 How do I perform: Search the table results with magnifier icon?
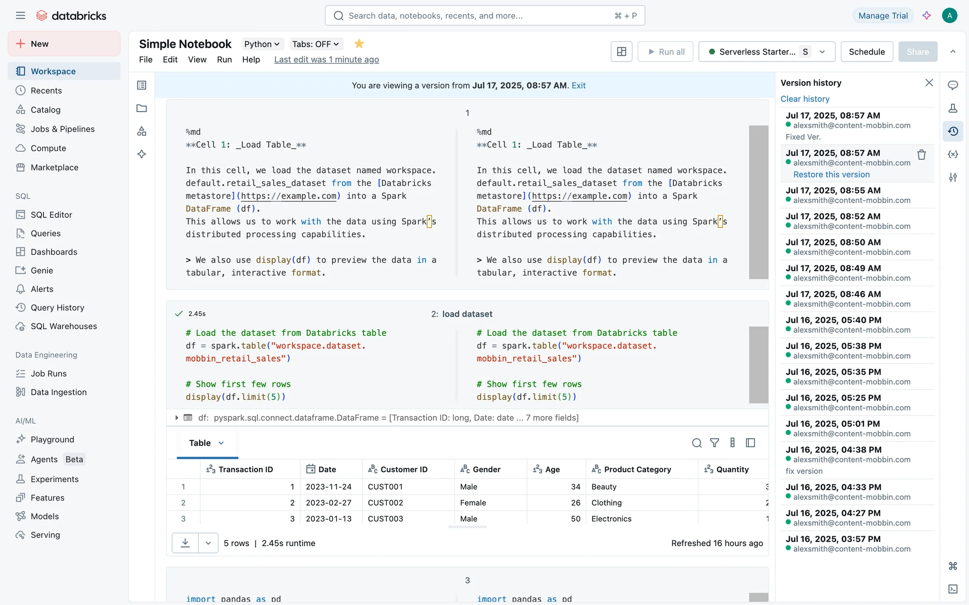click(x=696, y=443)
